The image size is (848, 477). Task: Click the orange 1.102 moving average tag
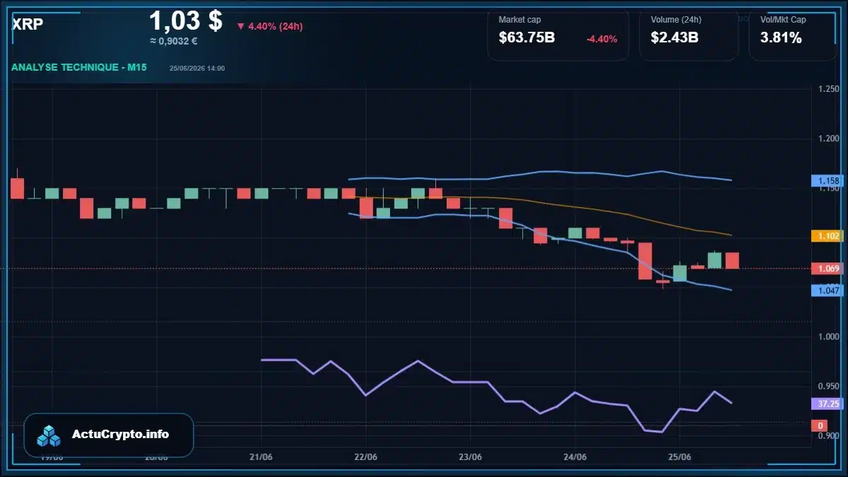click(x=828, y=236)
